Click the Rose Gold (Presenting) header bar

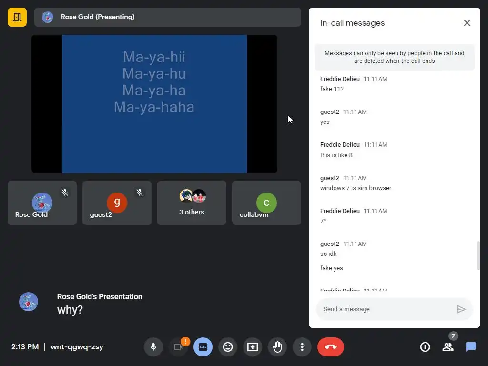click(x=168, y=17)
